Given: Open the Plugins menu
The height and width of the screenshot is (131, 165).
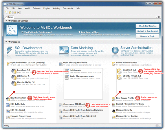Looking at the screenshot, I should point(46,8).
